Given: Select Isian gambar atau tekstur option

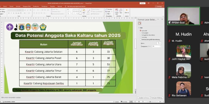Looking at the screenshot, I should 140,35.
